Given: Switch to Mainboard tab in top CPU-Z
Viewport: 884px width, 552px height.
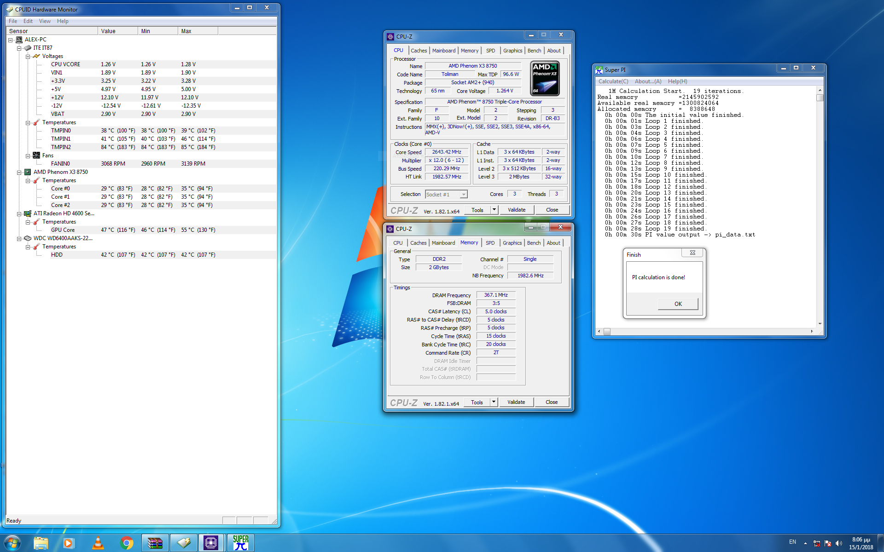Looking at the screenshot, I should [444, 51].
